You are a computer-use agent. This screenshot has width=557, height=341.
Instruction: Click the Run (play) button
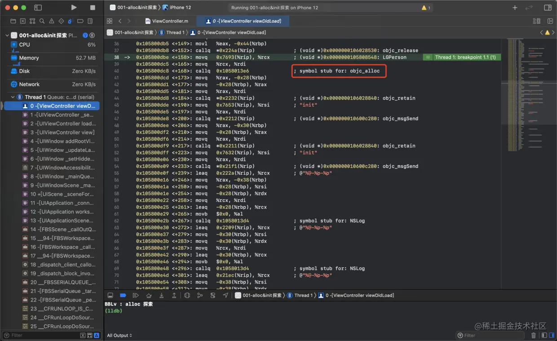point(74,8)
